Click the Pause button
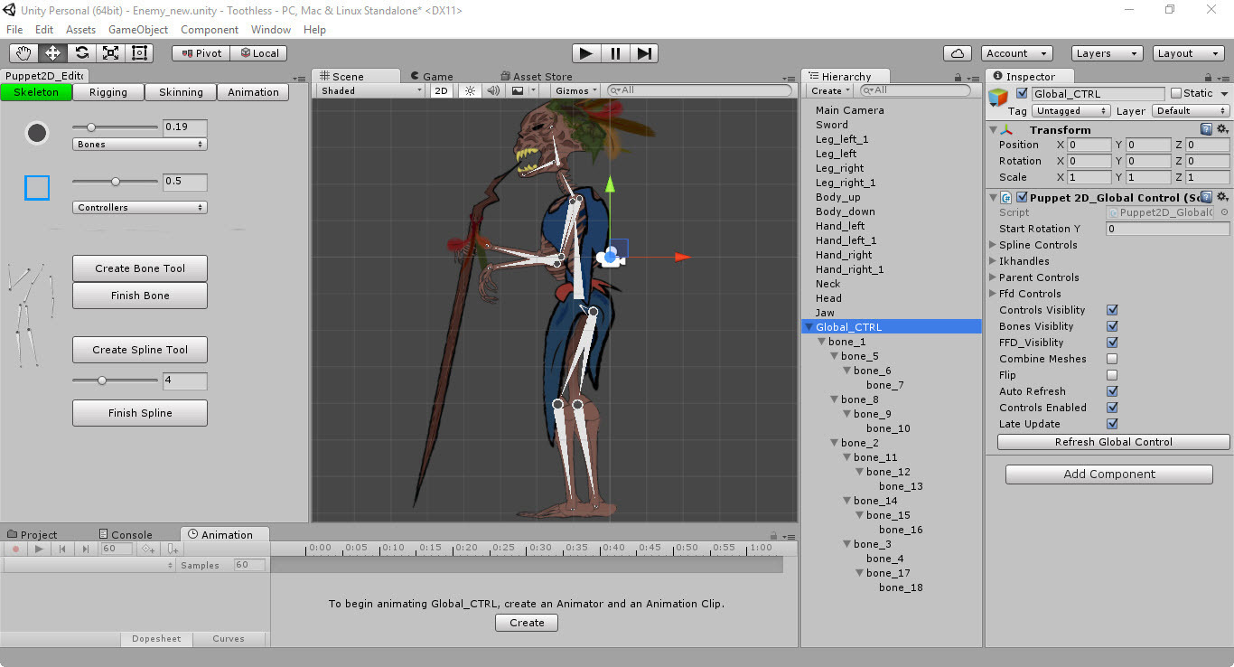This screenshot has width=1234, height=667. click(615, 53)
